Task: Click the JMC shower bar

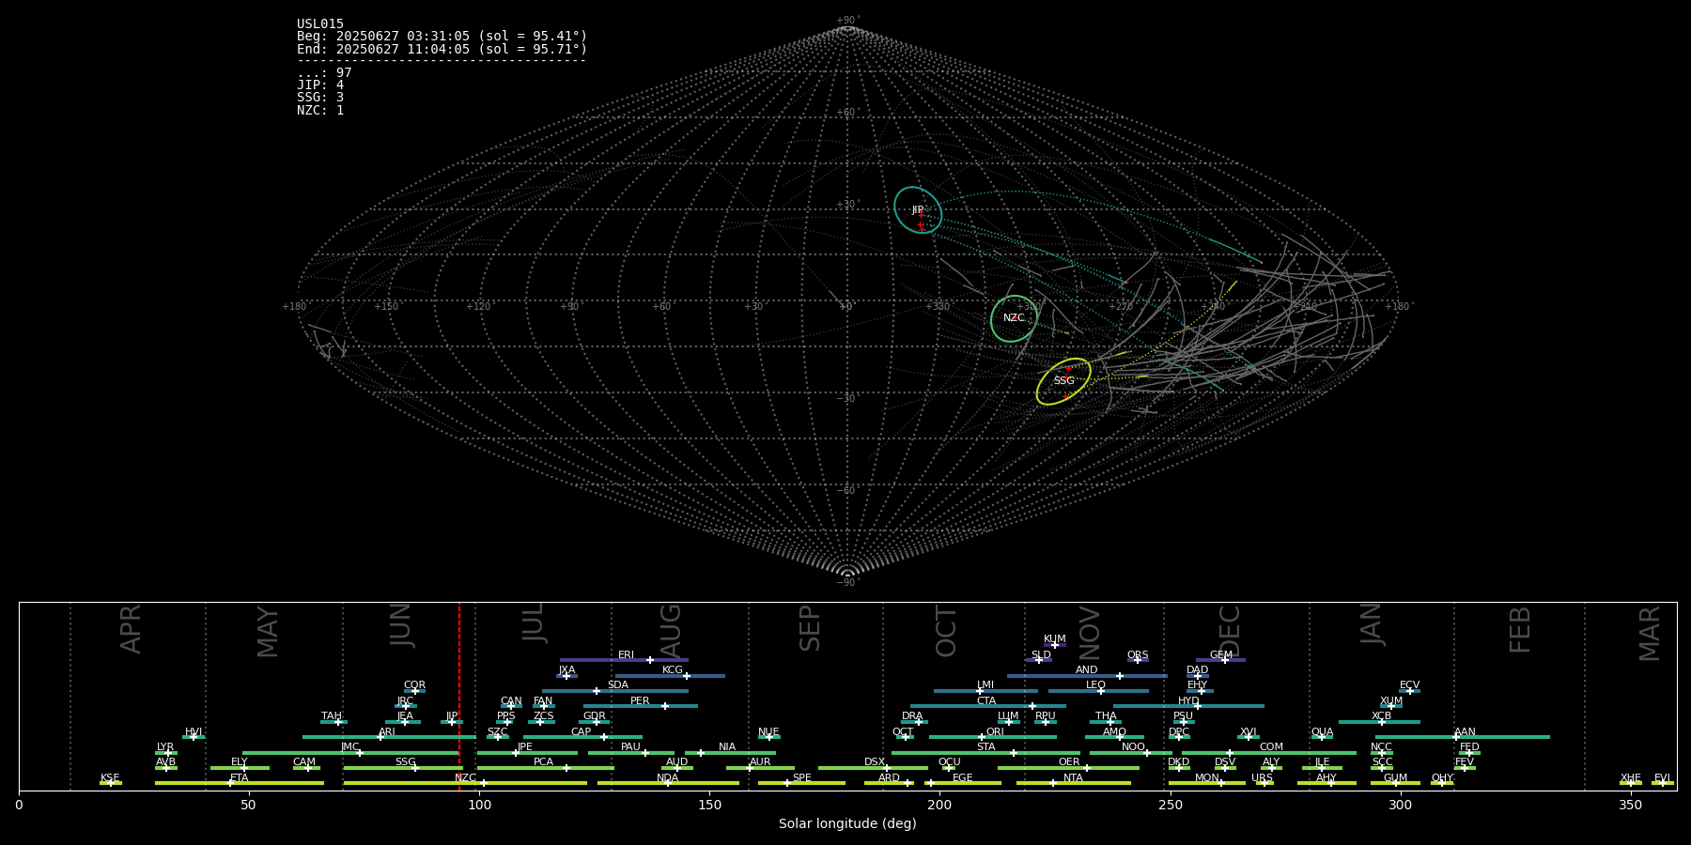Action: pyautogui.click(x=350, y=752)
